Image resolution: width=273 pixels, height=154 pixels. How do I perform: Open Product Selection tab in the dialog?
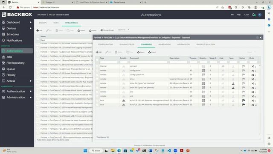[x=206, y=44]
